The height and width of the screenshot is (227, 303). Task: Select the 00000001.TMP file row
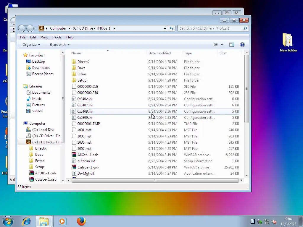[155, 124]
